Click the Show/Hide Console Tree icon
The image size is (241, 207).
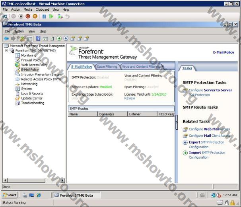click(x=29, y=38)
